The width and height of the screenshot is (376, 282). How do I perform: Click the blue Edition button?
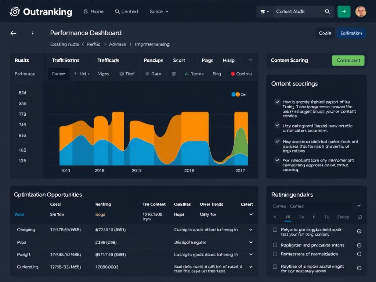[x=351, y=33]
